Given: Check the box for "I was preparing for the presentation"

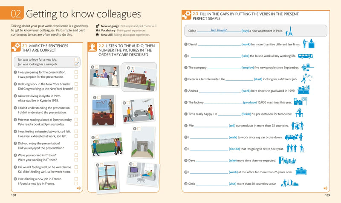Looking at the screenshot, I should pos(76,73).
